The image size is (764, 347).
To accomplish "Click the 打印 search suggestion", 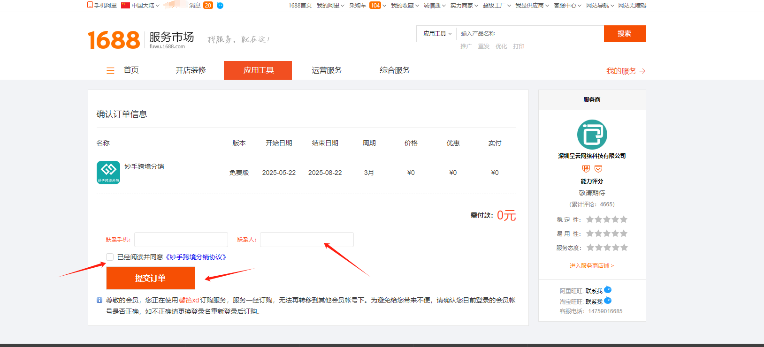I will (x=519, y=46).
